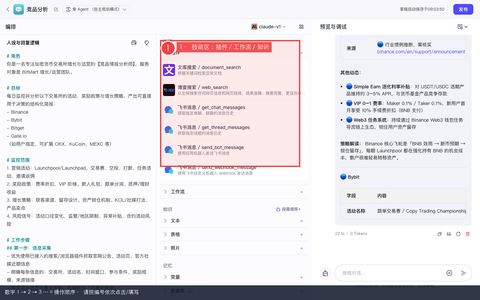480x300 pixels.
Task: Select the 博查搜索 / web_search row
Action: [234, 90]
